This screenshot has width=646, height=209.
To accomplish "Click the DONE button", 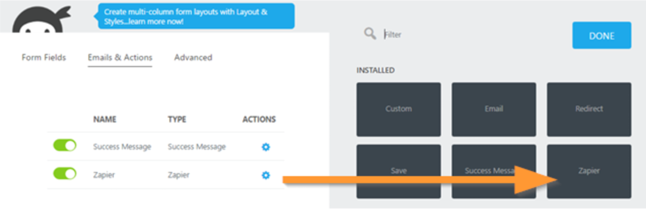I will coord(602,35).
